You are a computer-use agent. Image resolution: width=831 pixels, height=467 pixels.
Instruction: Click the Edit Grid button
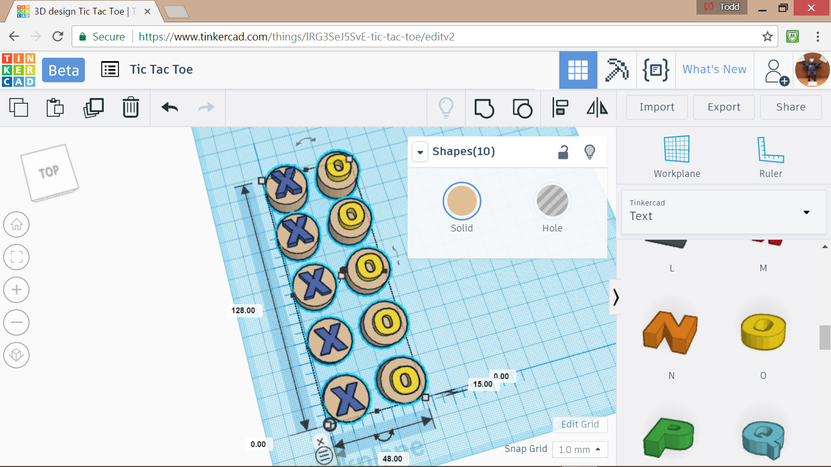(580, 424)
